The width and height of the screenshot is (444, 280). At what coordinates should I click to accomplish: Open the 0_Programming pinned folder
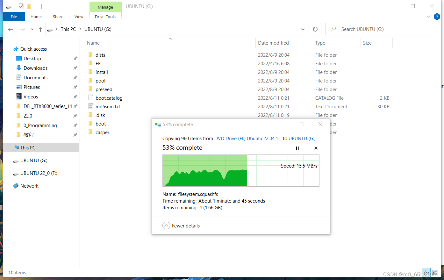(40, 126)
